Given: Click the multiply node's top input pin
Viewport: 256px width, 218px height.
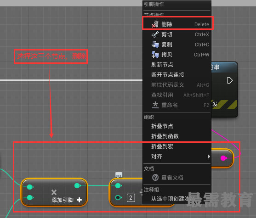Looking at the screenshot, I should tap(30, 187).
